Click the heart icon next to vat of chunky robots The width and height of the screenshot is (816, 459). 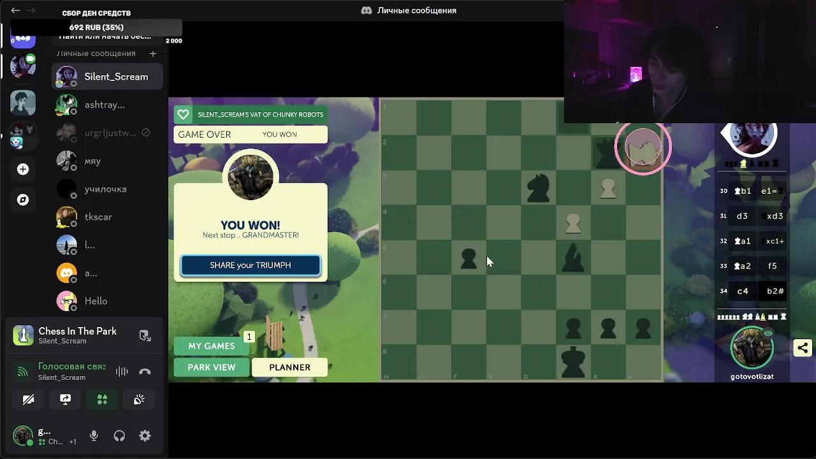click(184, 115)
